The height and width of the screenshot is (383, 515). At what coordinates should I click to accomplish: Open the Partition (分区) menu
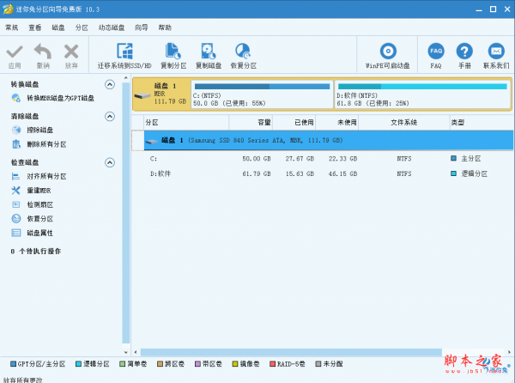click(82, 27)
